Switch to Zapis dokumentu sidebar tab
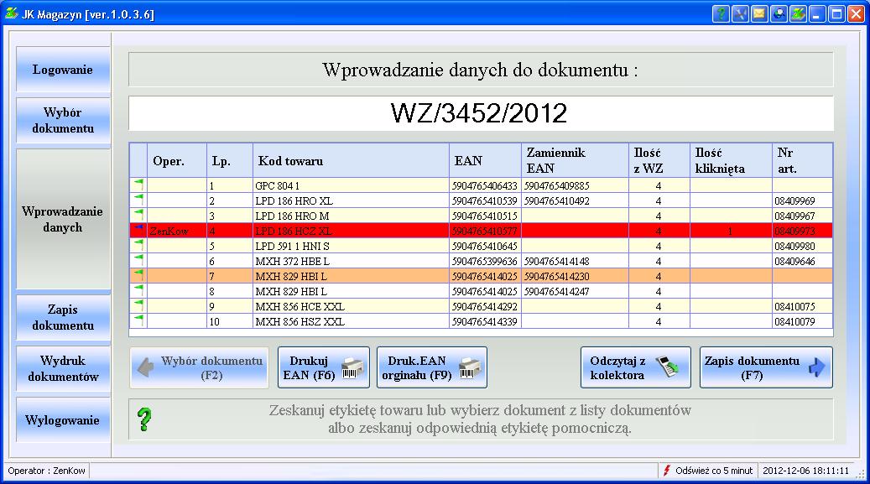The height and width of the screenshot is (484, 870). [x=63, y=318]
